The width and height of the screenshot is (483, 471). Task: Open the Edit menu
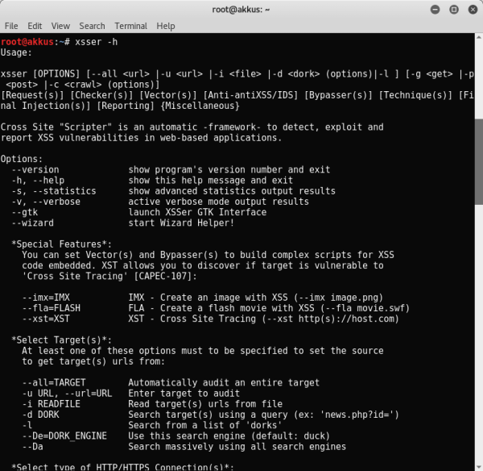35,26
